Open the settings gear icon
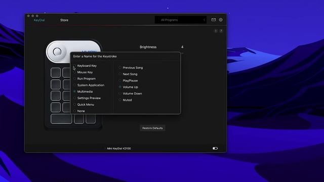This screenshot has height=182, width=324. point(221,20)
